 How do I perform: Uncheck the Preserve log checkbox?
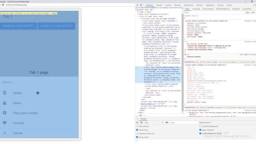(137, 130)
